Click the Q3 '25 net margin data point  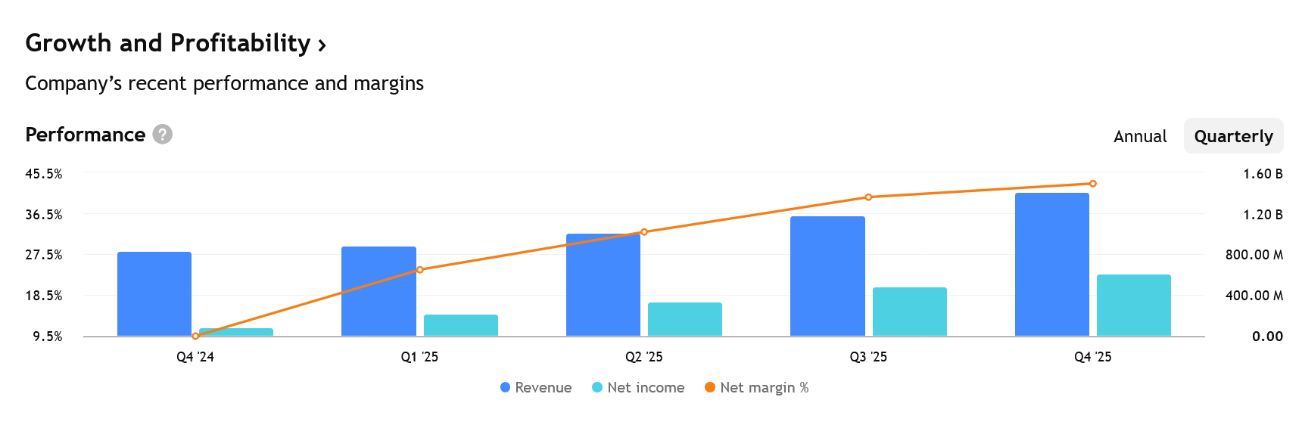pos(868,197)
